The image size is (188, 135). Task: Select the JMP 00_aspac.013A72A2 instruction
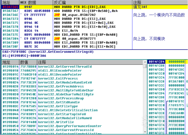75,15
